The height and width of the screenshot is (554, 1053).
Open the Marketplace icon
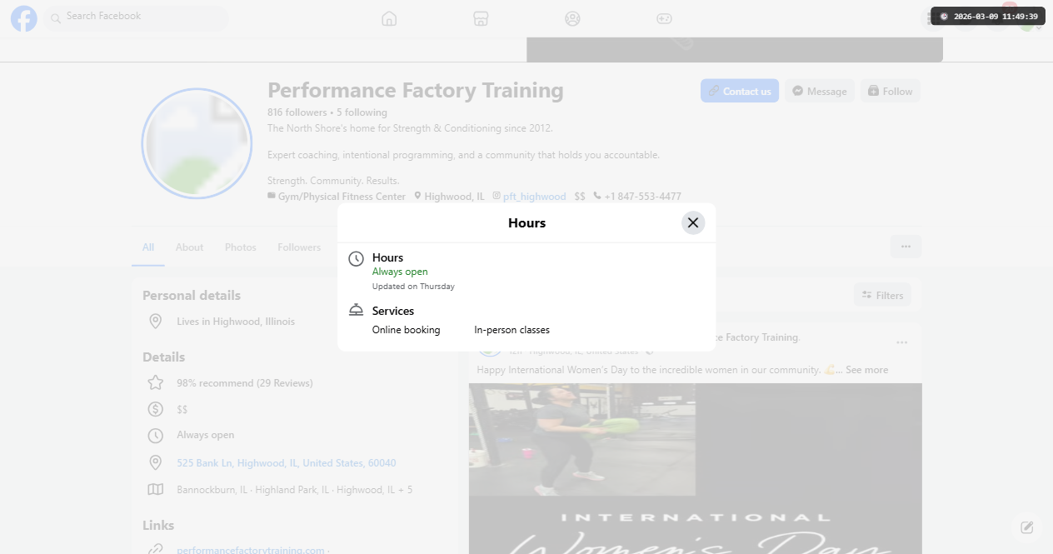tap(481, 18)
